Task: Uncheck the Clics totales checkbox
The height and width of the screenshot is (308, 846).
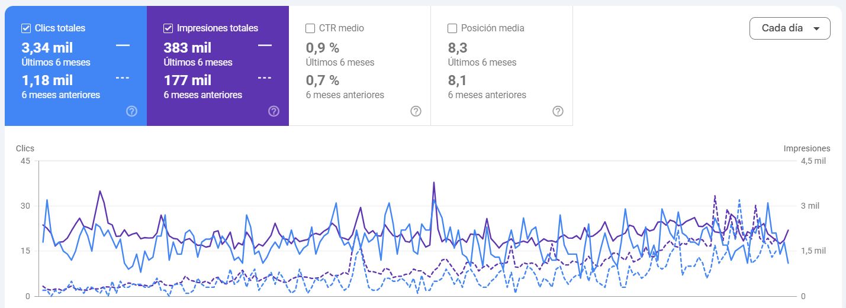Action: 26,28
